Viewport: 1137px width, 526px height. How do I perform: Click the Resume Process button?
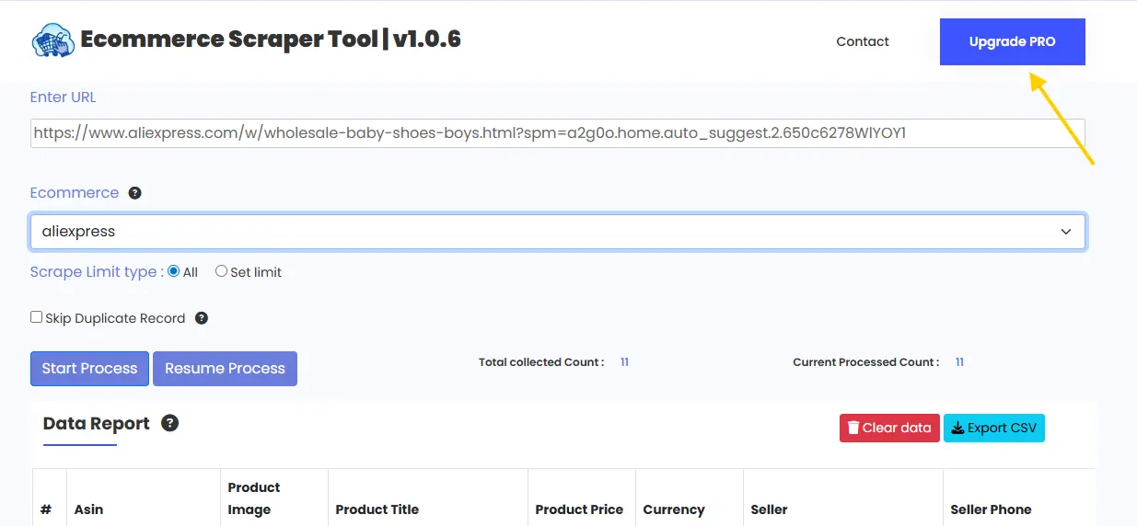tap(225, 368)
